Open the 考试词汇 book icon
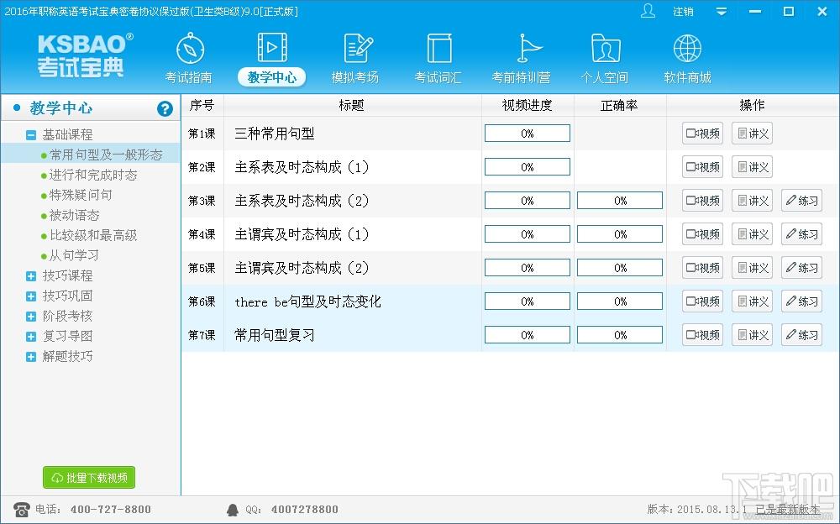Viewport: 840px width, 524px height. [438, 49]
